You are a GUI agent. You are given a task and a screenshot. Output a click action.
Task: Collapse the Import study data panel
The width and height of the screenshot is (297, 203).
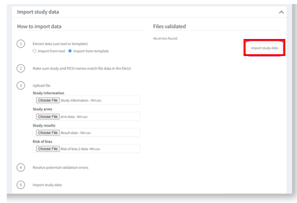[x=281, y=12]
